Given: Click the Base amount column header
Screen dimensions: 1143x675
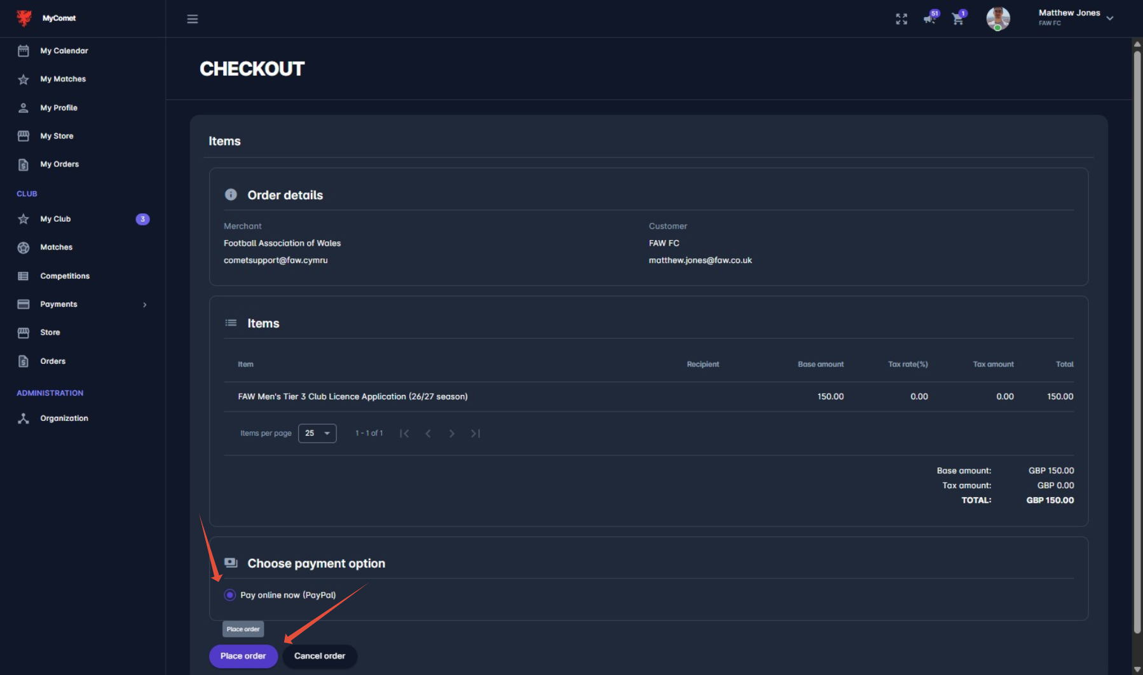Looking at the screenshot, I should click(821, 364).
